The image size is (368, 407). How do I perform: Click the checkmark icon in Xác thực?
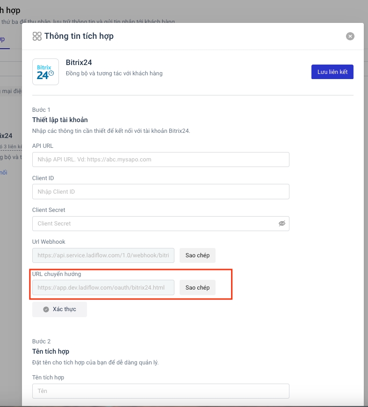tap(46, 309)
